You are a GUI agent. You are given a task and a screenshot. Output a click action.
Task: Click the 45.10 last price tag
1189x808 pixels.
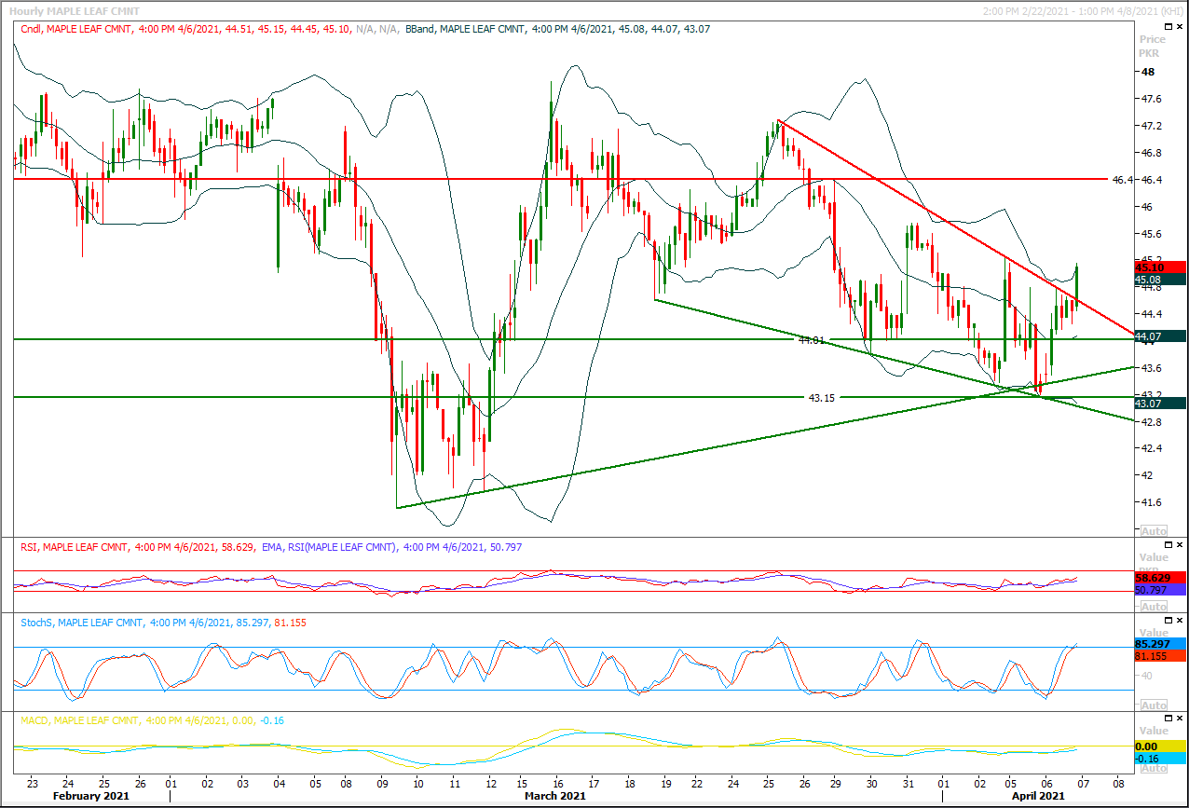click(1161, 267)
